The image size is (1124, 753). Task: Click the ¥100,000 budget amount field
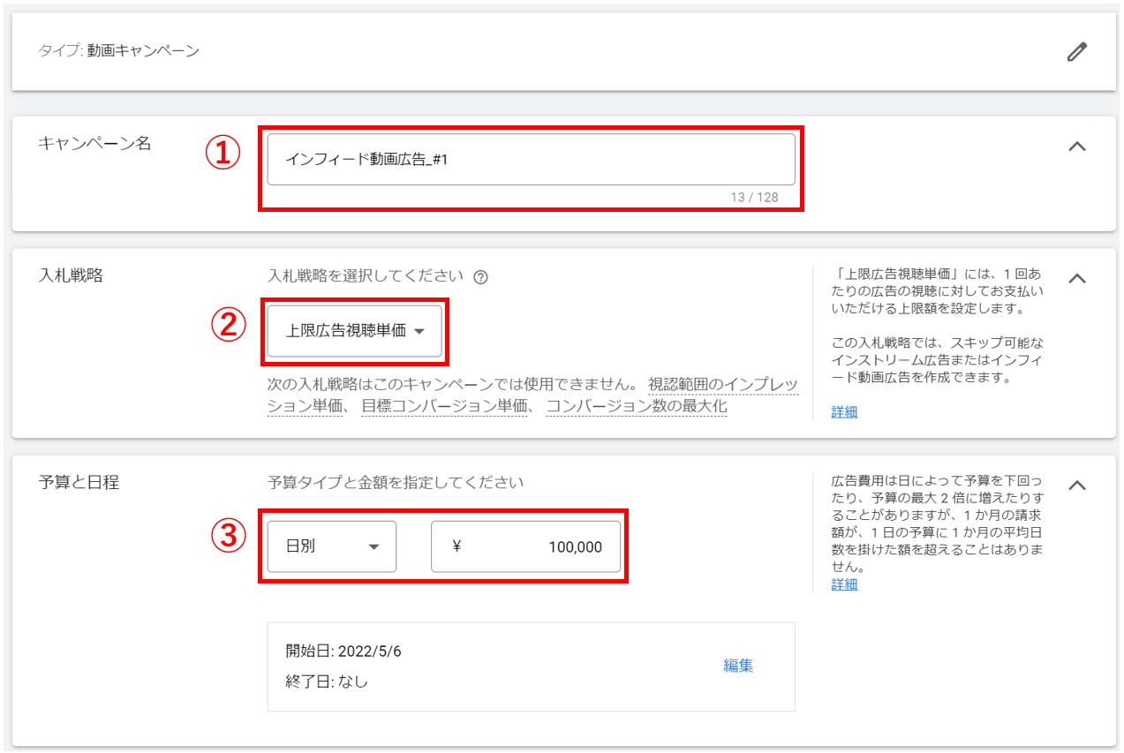click(x=525, y=546)
